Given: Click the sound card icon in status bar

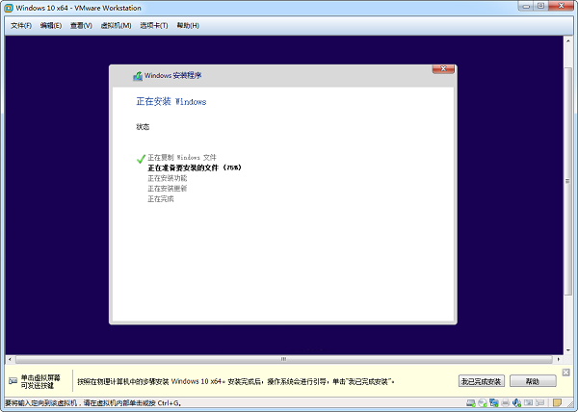Looking at the screenshot, I should [516, 402].
